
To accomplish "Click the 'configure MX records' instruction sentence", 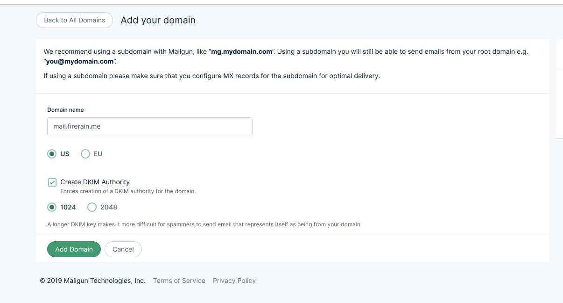I will click(x=211, y=76).
